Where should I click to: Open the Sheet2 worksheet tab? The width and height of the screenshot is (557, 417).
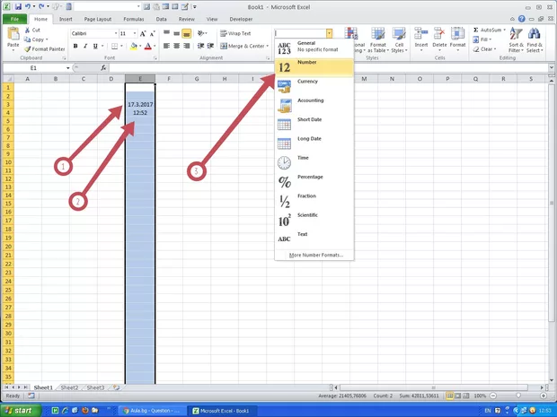coord(69,387)
